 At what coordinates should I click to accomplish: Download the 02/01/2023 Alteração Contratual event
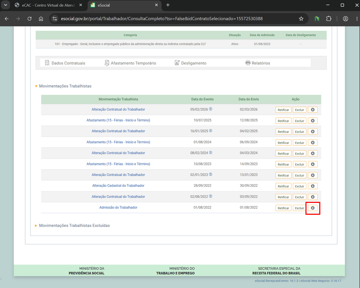(x=312, y=175)
